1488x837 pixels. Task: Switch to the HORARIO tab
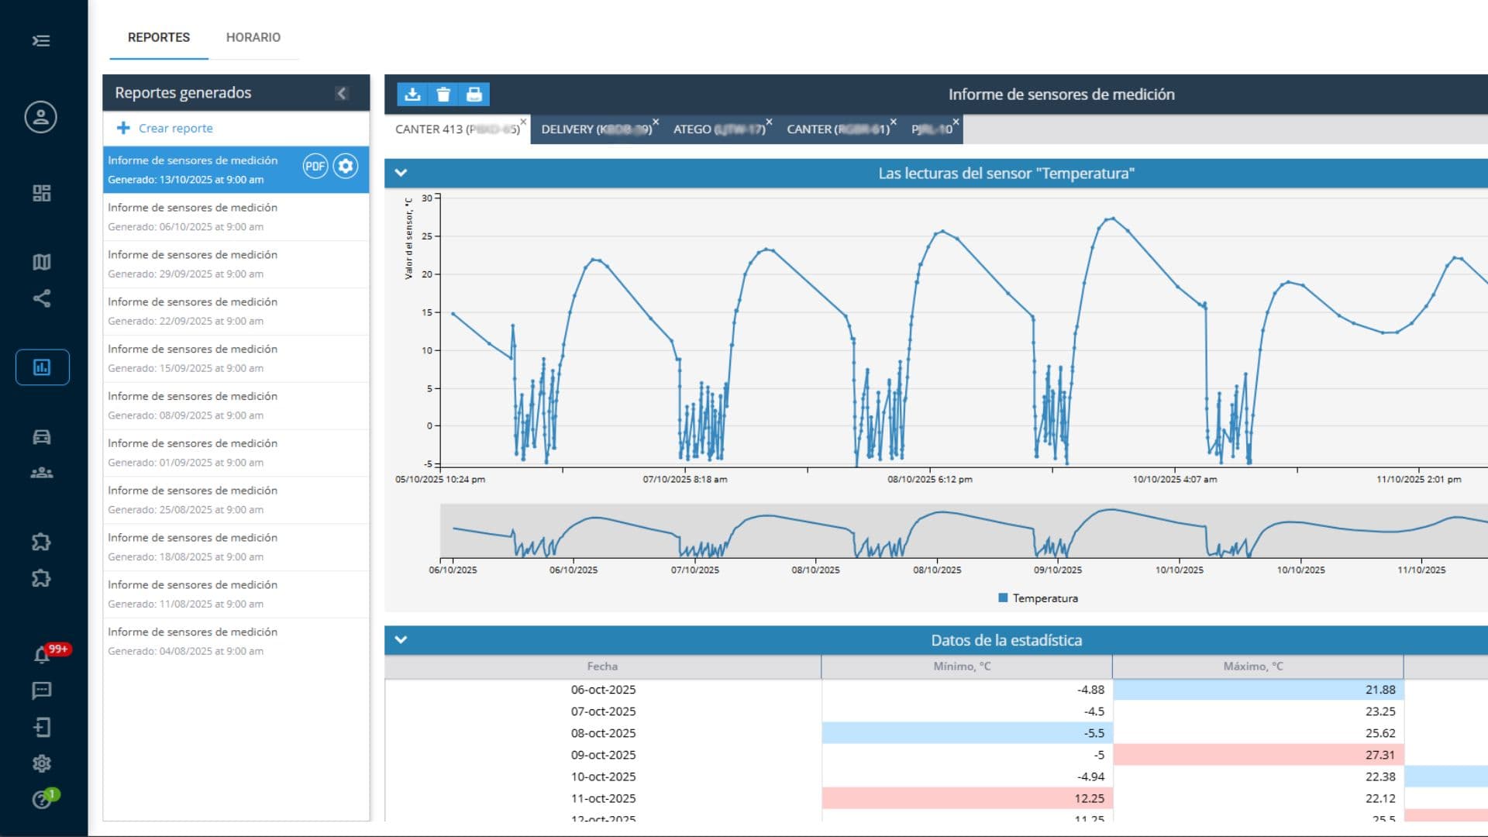253,37
